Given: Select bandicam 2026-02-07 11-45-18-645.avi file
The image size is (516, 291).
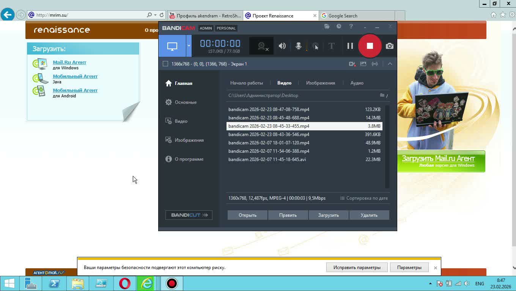Looking at the screenshot, I should [x=267, y=160].
